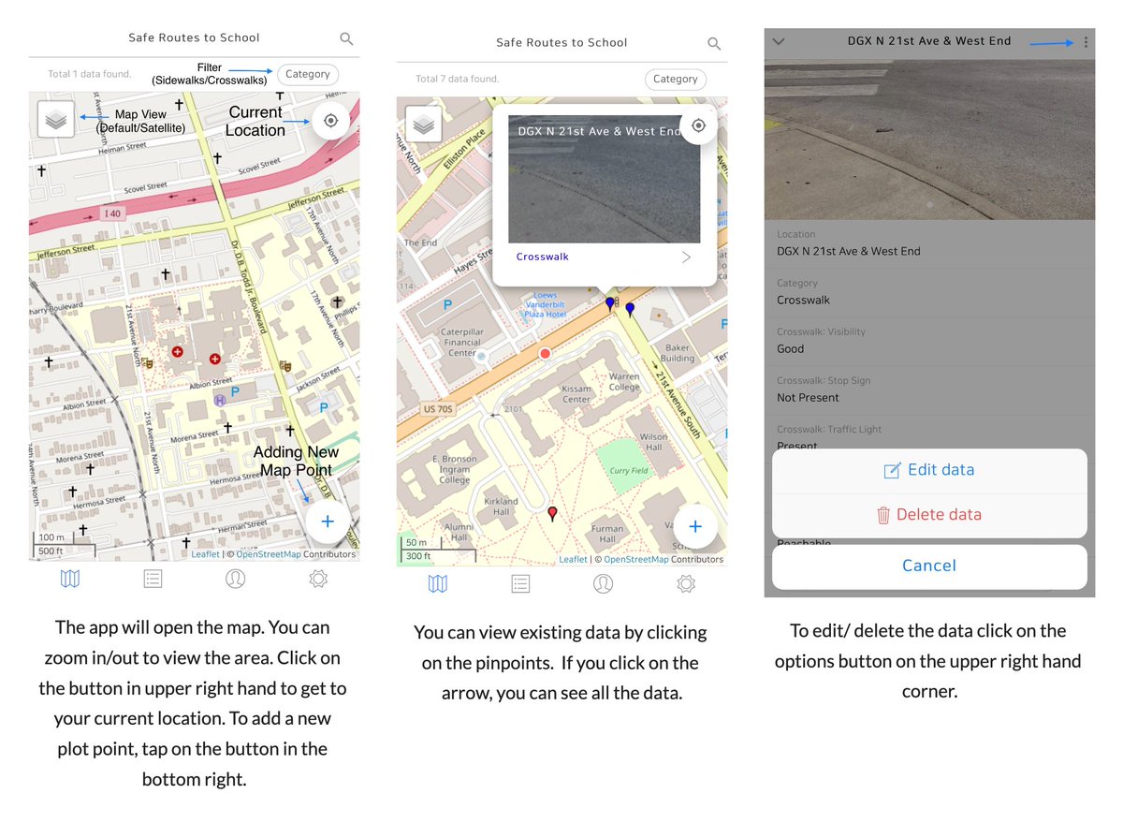Click OpenStreetMap link in second map
The image size is (1123, 823).
[636, 560]
